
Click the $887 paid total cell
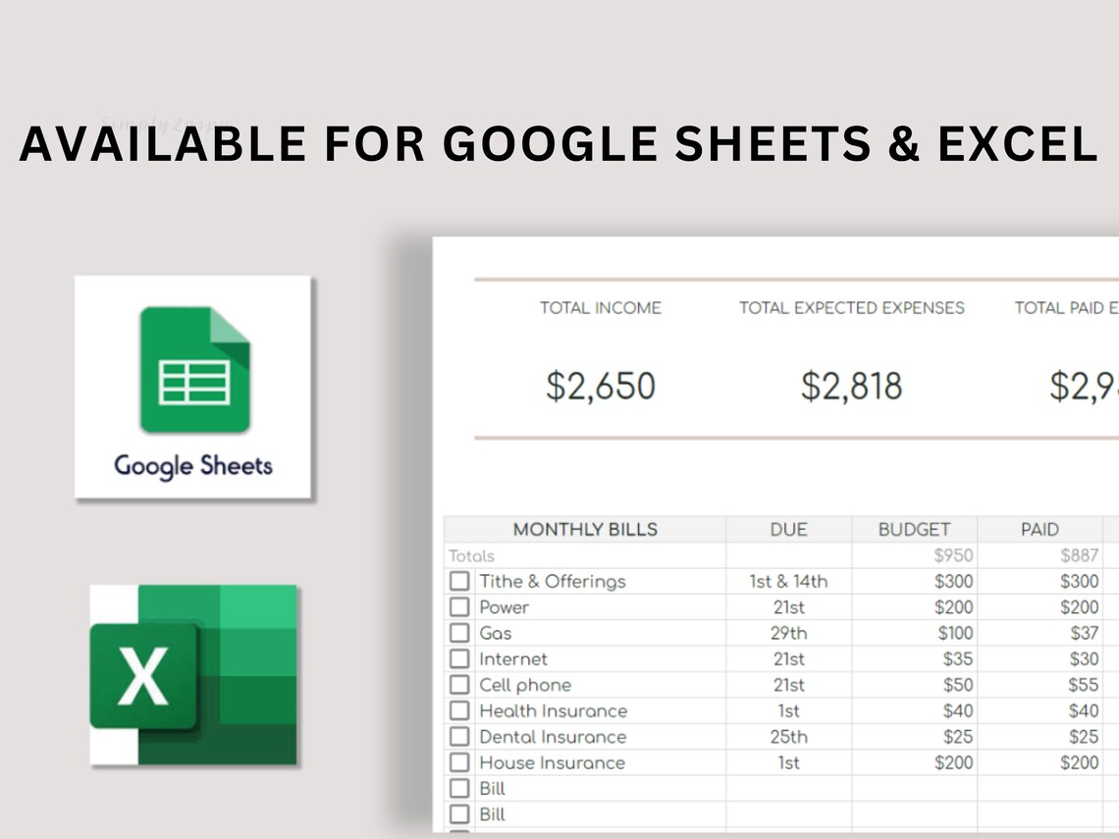tap(1078, 554)
